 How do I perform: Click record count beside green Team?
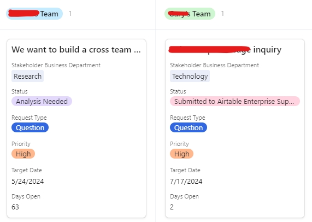click(222, 14)
